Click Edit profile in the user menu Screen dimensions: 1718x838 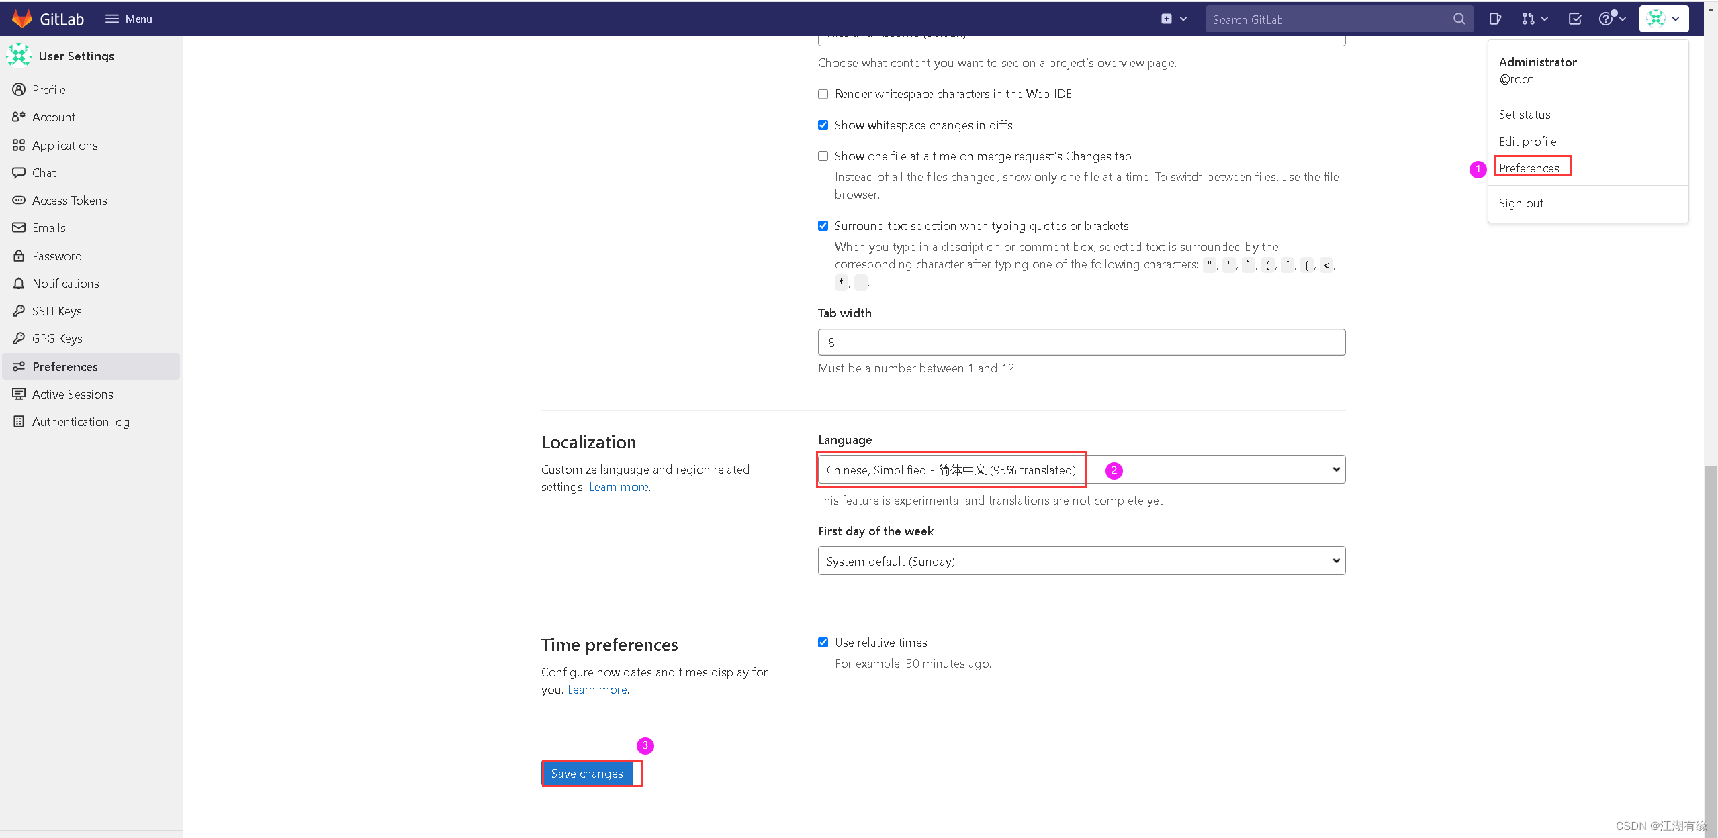(x=1527, y=141)
